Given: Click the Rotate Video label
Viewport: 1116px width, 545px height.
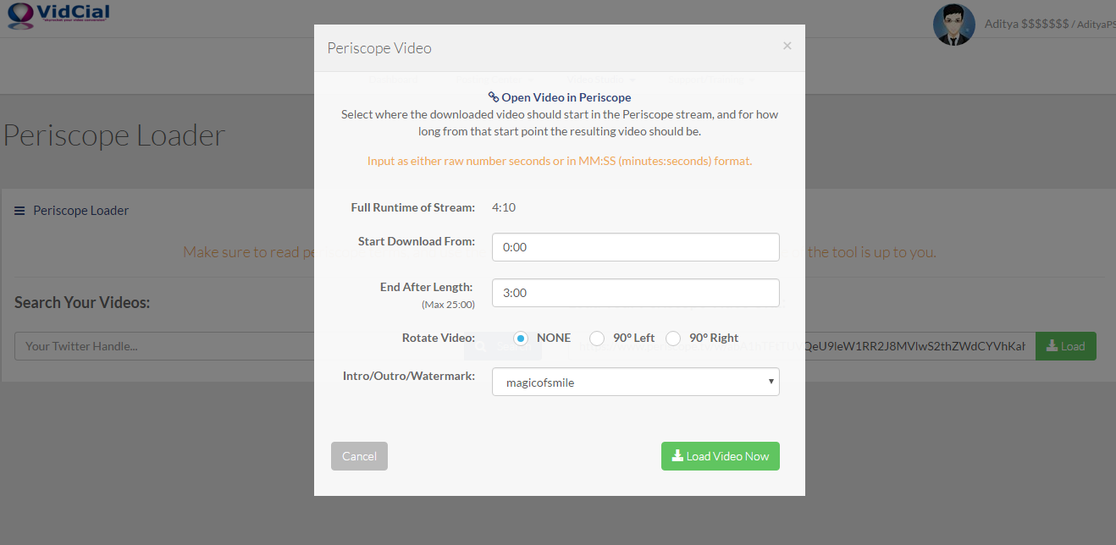Looking at the screenshot, I should tap(439, 338).
